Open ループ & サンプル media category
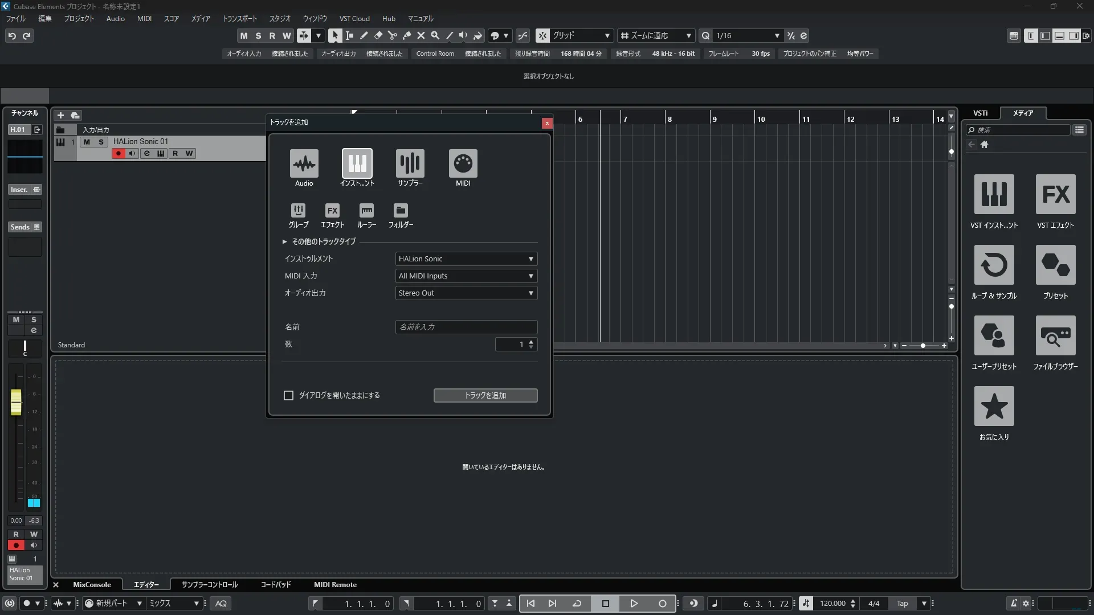This screenshot has height=615, width=1094. point(994,265)
